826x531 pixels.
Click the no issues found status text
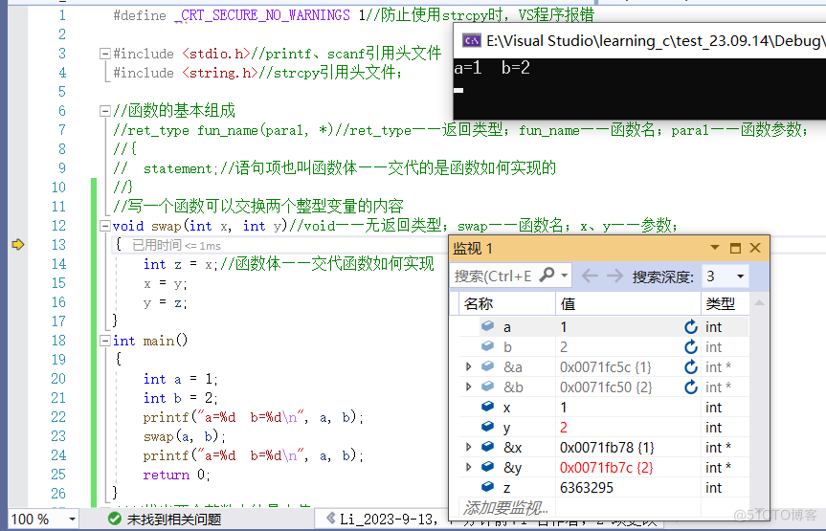point(174,520)
